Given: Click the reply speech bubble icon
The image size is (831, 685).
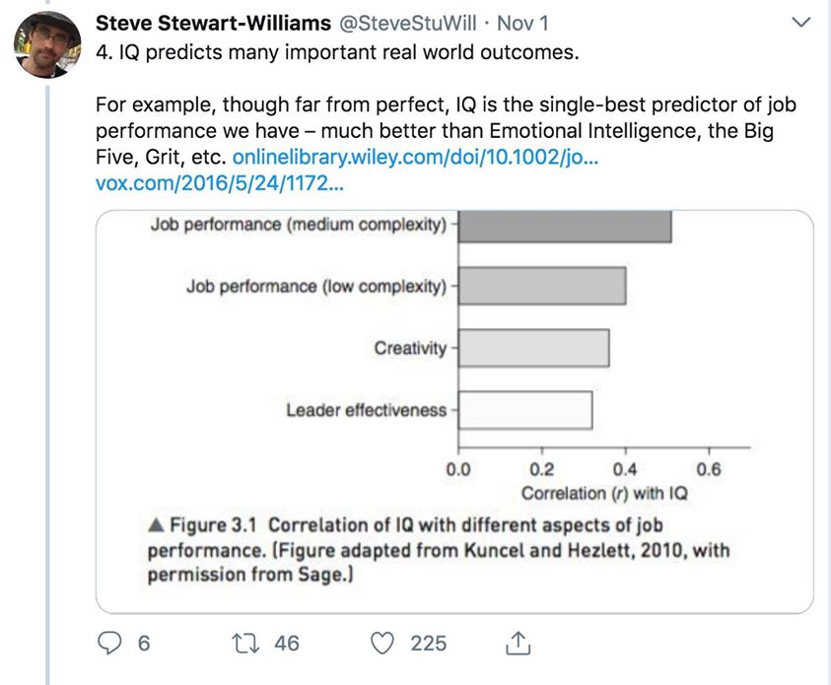Looking at the screenshot, I should point(110,643).
